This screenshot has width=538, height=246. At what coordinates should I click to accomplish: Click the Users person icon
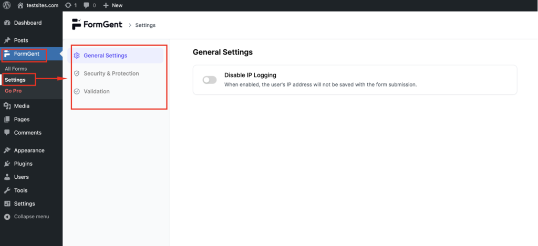tap(7, 177)
